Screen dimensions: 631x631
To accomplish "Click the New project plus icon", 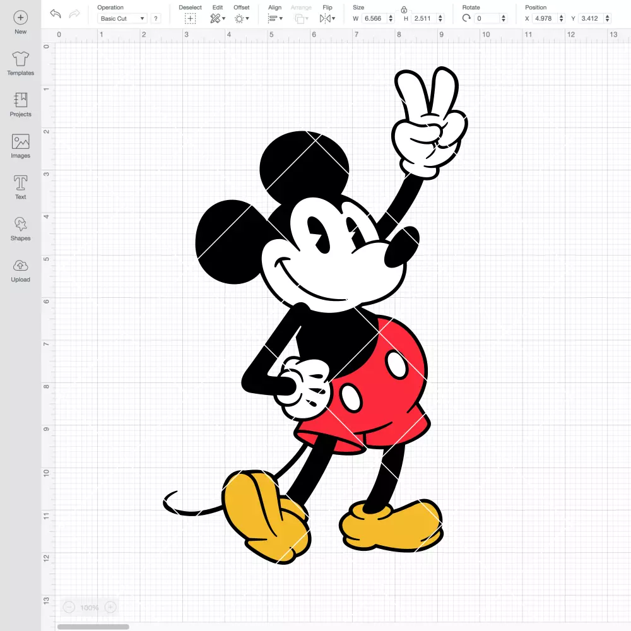I will coord(21,18).
